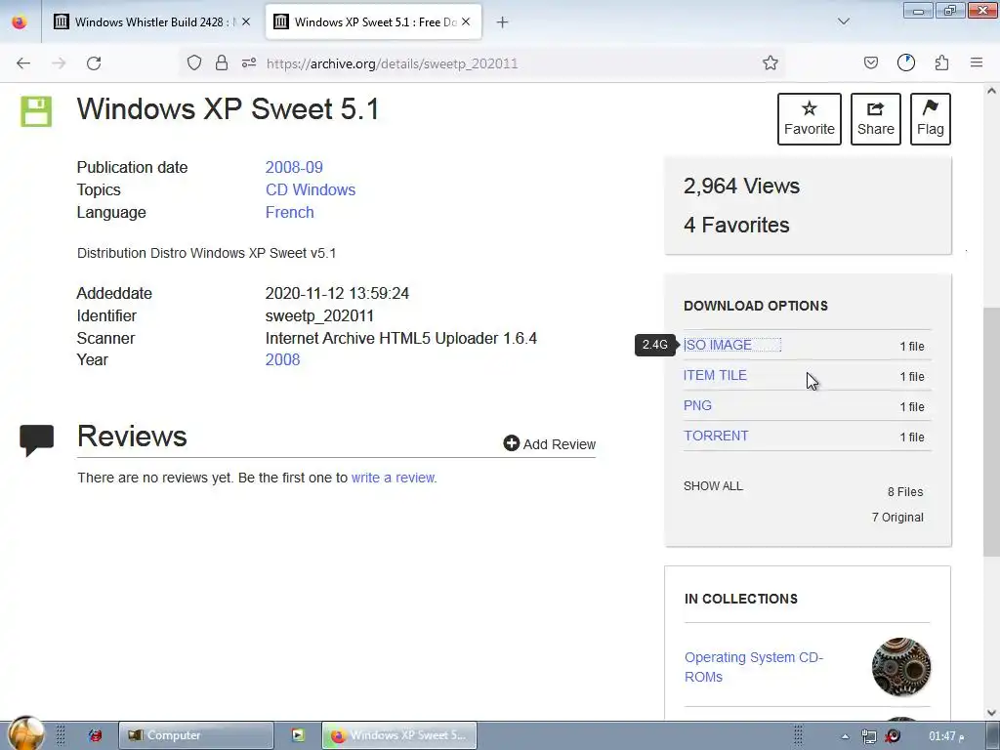Image resolution: width=1000 pixels, height=750 pixels.
Task: Click the 8 Files count text
Action: point(905,492)
